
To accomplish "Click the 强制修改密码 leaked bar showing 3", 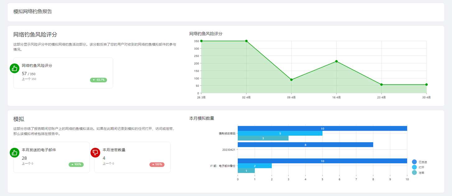I will pos(263,138).
